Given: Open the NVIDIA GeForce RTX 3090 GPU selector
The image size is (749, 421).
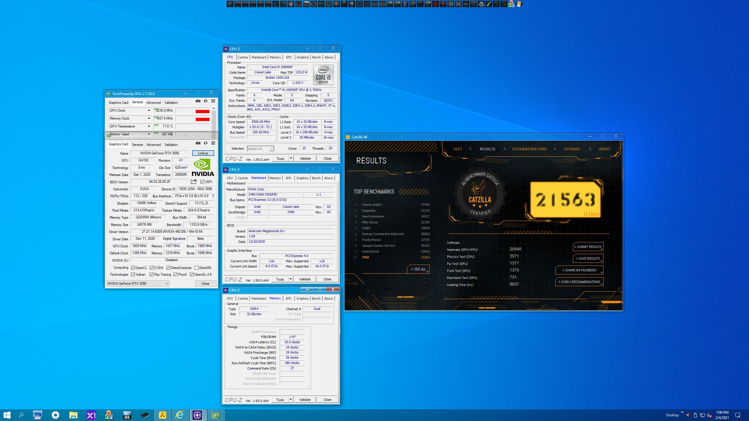Looking at the screenshot, I should click(x=138, y=283).
